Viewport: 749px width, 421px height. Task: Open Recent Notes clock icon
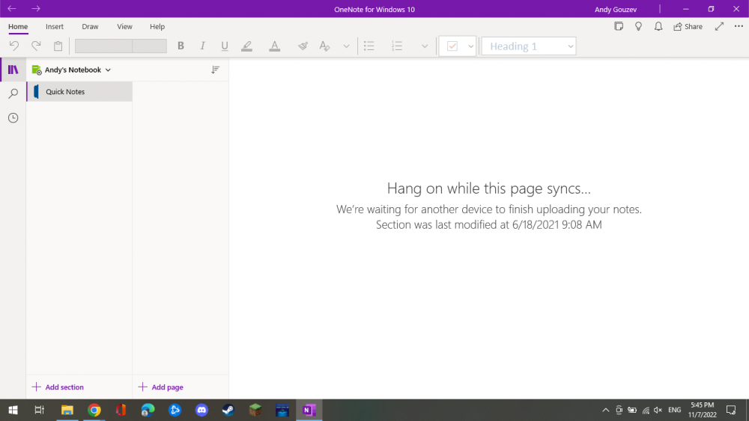13,118
